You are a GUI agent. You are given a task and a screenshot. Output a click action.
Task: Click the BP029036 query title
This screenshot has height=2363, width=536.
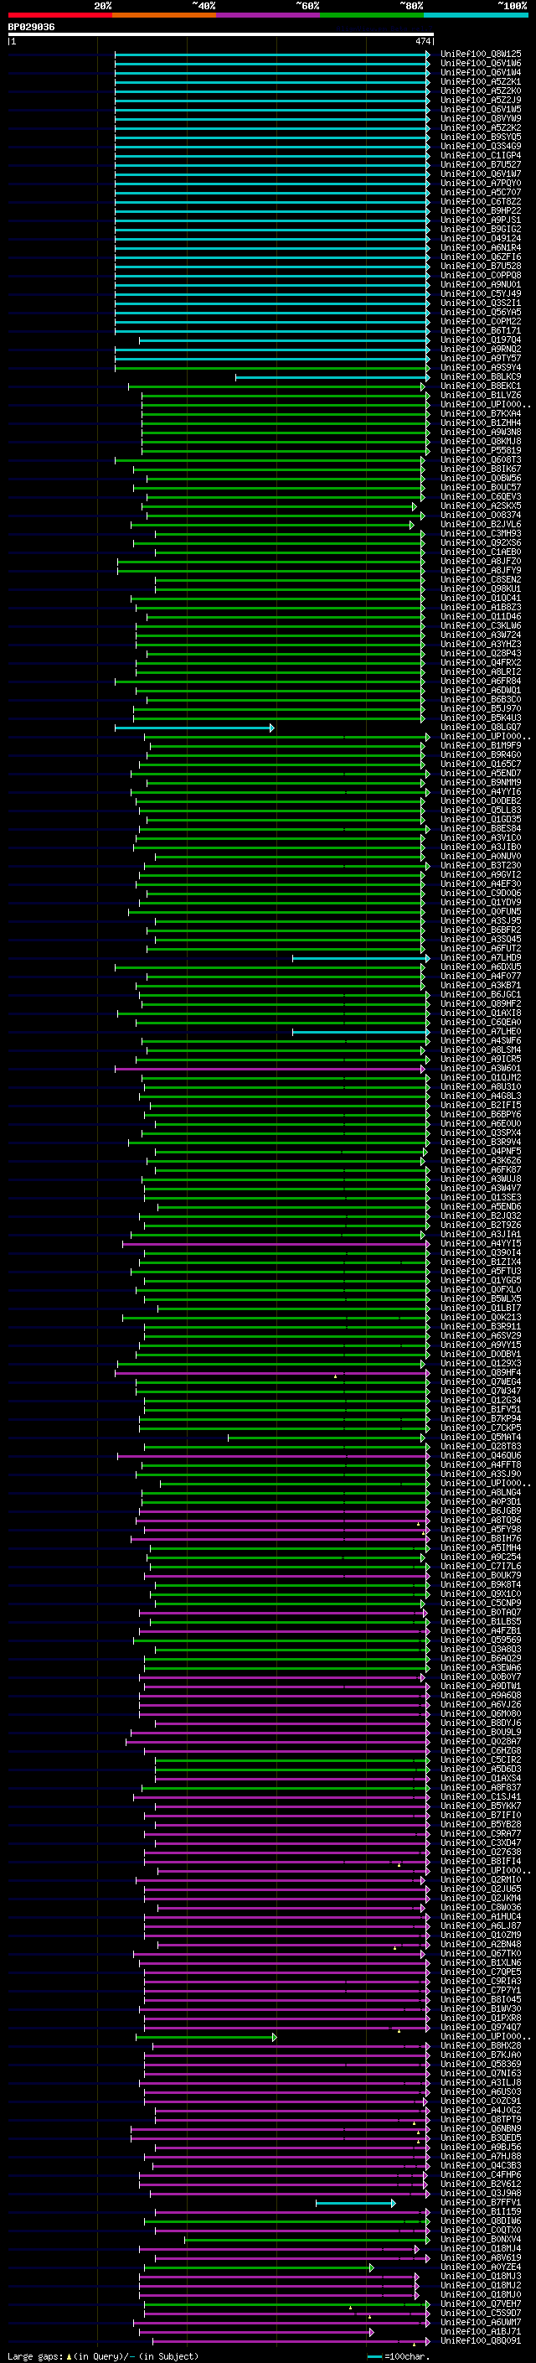(x=31, y=28)
